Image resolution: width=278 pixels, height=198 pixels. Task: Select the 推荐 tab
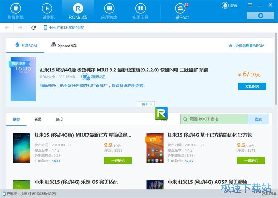point(16,119)
